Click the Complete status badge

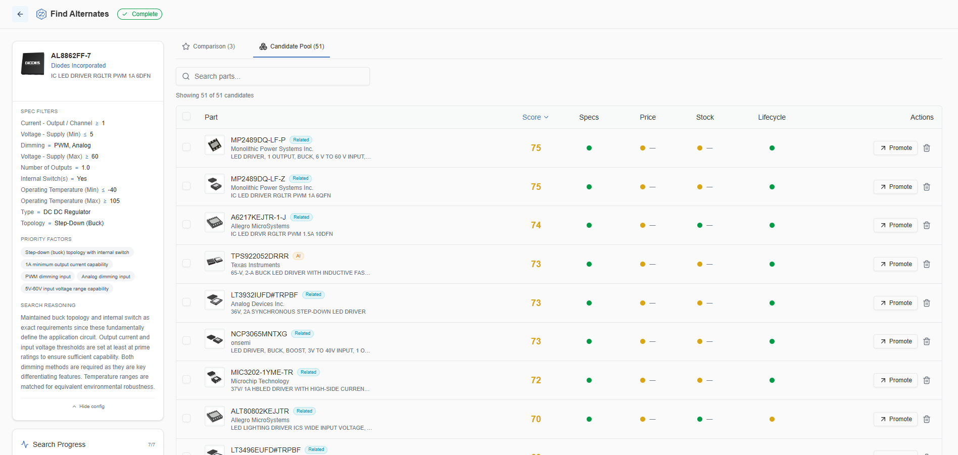139,14
